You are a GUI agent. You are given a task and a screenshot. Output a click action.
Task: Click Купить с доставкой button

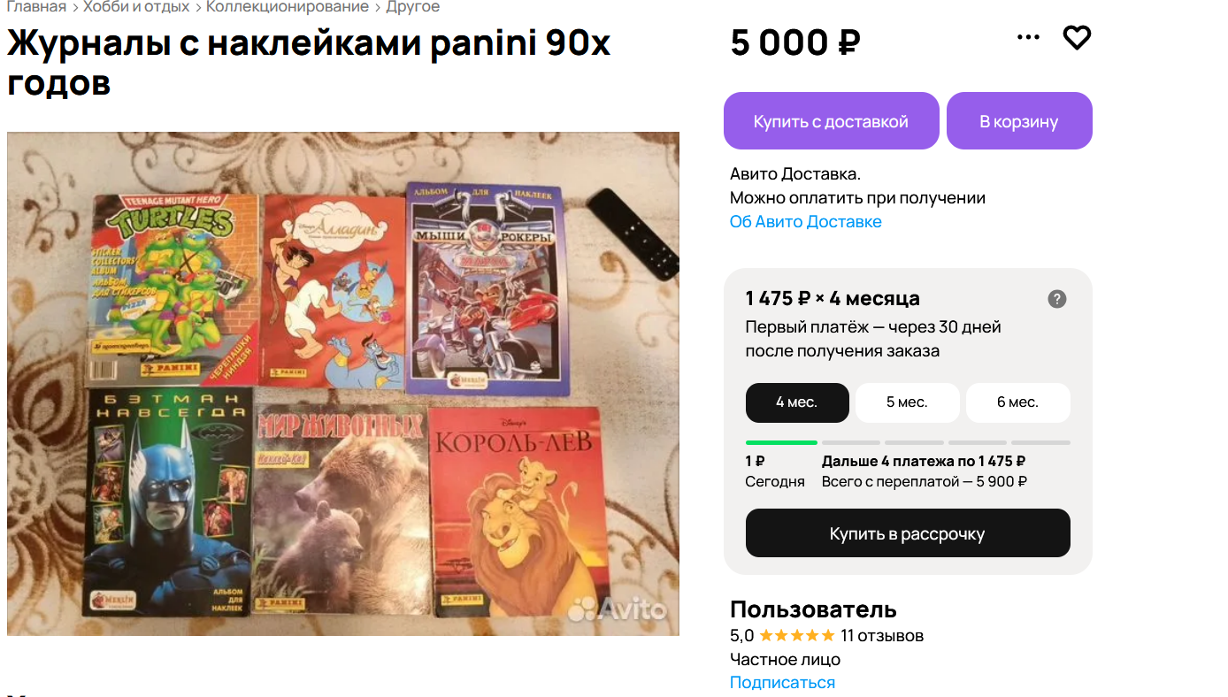point(831,121)
